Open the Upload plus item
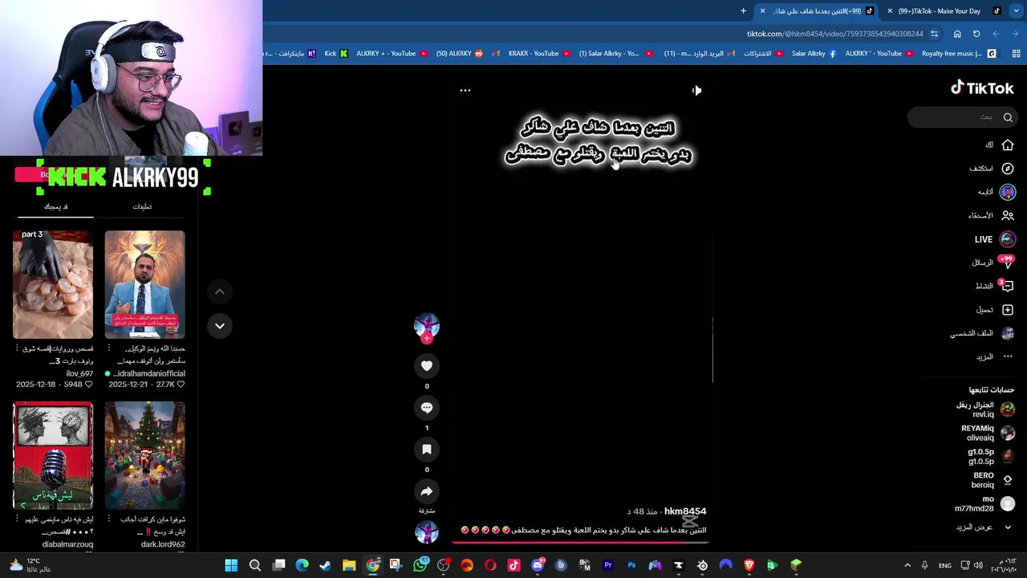Viewport: 1027px width, 578px height. pos(1008,310)
